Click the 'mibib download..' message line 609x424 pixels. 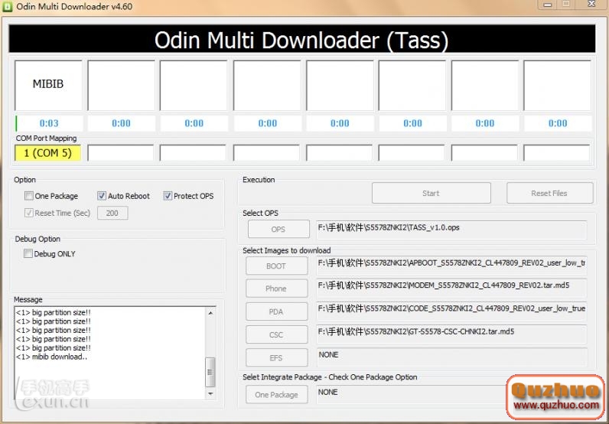point(51,357)
